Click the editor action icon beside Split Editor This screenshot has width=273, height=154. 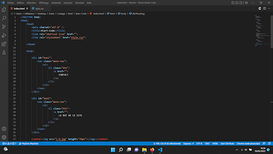coord(260,8)
